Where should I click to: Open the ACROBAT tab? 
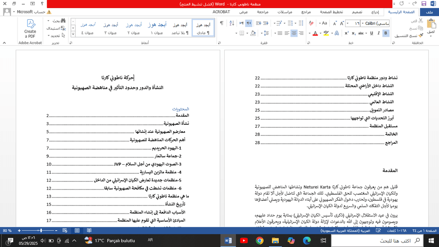(x=221, y=12)
